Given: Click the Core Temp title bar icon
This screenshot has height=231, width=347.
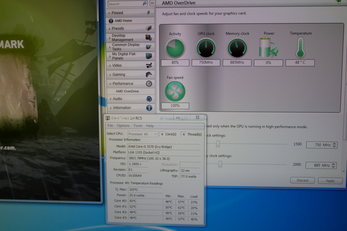Looking at the screenshot, I should [x=108, y=118].
